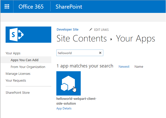Sort results by Newest
Screen dimensions: 166x118
pos(124,67)
